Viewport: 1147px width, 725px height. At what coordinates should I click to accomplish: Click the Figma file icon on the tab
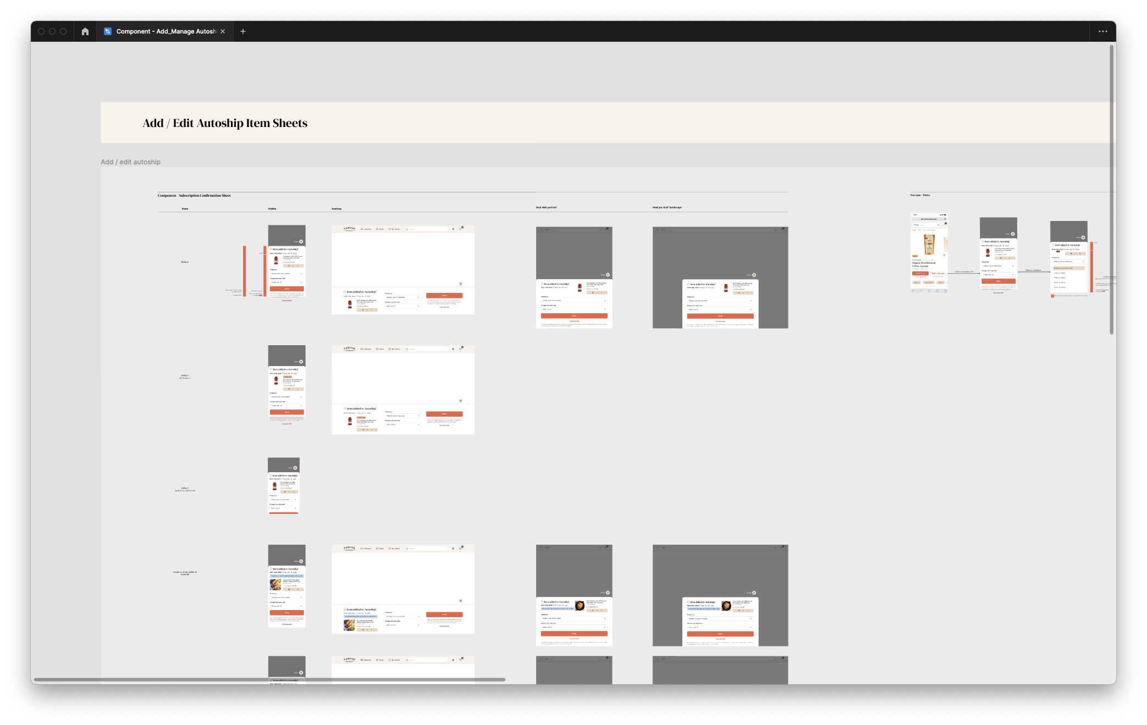click(108, 31)
